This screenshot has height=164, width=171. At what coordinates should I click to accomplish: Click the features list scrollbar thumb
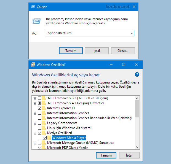click(137, 109)
